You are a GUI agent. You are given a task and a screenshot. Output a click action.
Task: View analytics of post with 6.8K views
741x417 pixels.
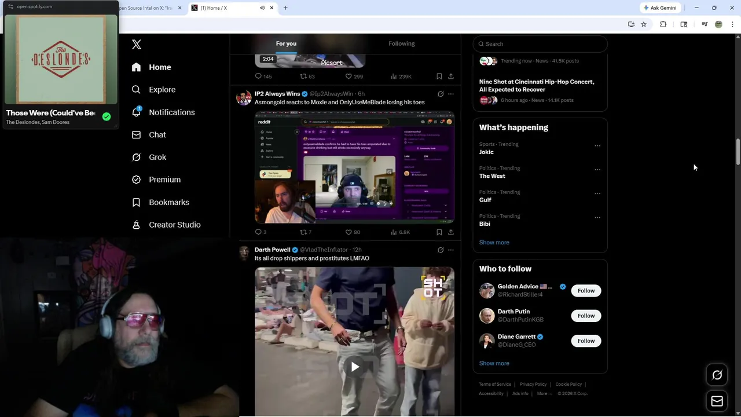tap(401, 232)
